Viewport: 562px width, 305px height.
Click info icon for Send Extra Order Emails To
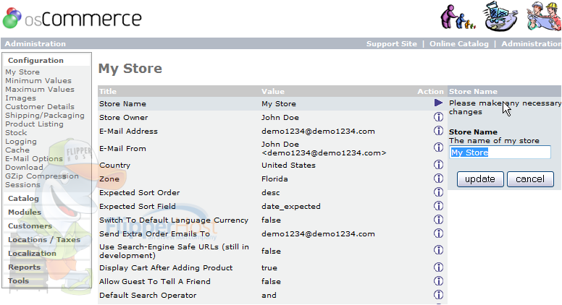[438, 233]
